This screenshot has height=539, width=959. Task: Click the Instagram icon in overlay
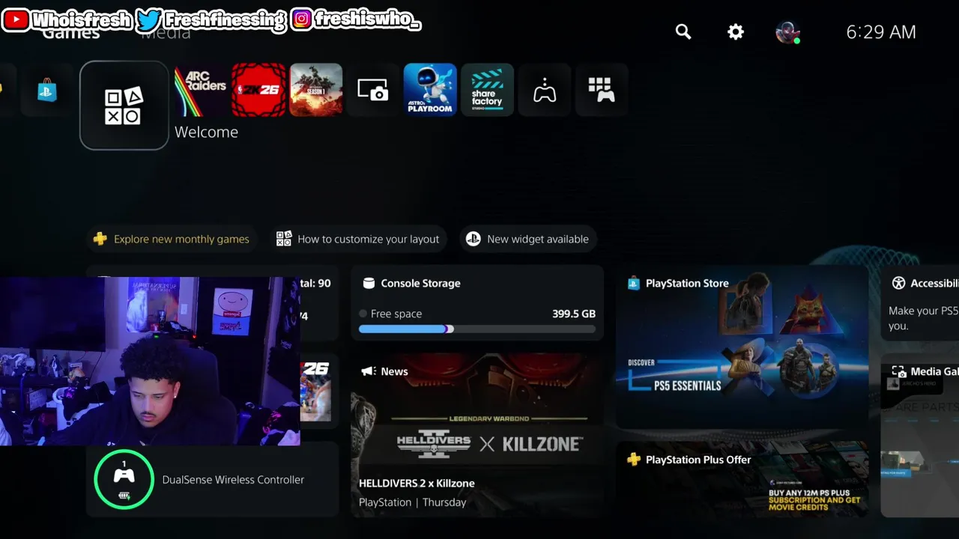click(x=301, y=19)
